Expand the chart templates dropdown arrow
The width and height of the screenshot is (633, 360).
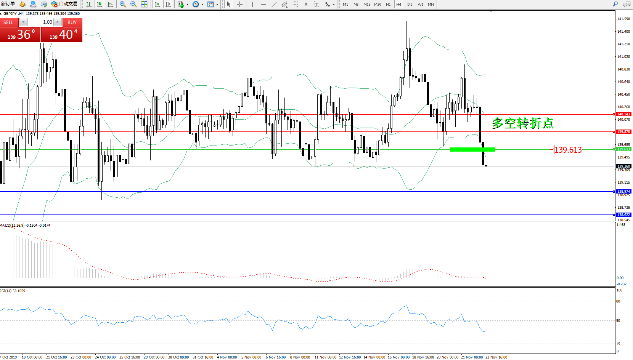tap(217, 5)
